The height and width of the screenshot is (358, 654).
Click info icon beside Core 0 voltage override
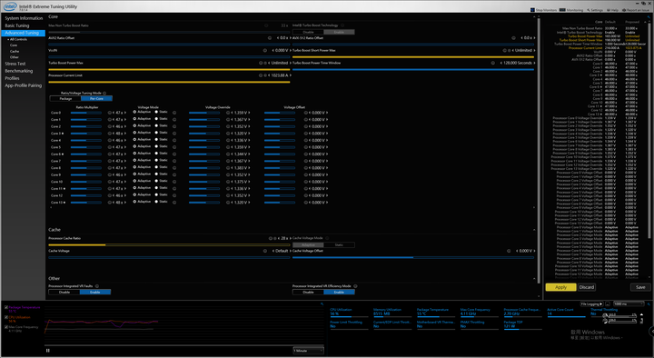pos(228,113)
